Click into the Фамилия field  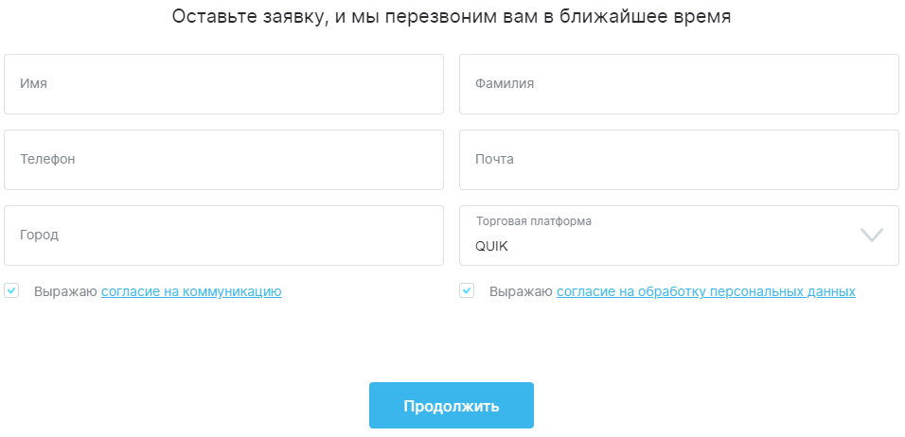pyautogui.click(x=679, y=84)
